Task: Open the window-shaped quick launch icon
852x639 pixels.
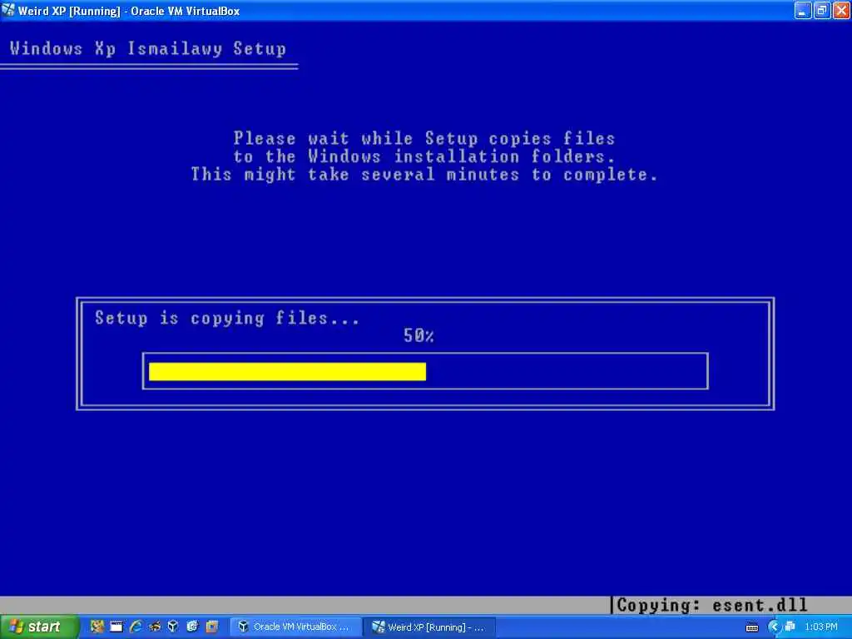Action: point(116,627)
